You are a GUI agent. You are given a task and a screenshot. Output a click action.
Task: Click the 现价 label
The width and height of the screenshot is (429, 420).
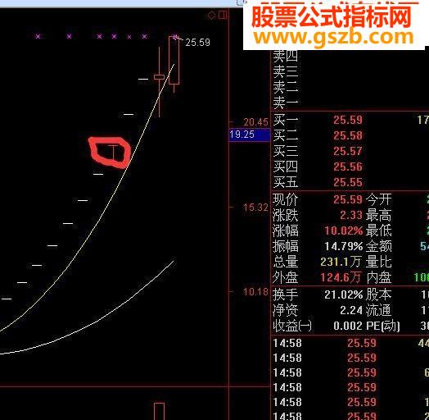click(285, 199)
